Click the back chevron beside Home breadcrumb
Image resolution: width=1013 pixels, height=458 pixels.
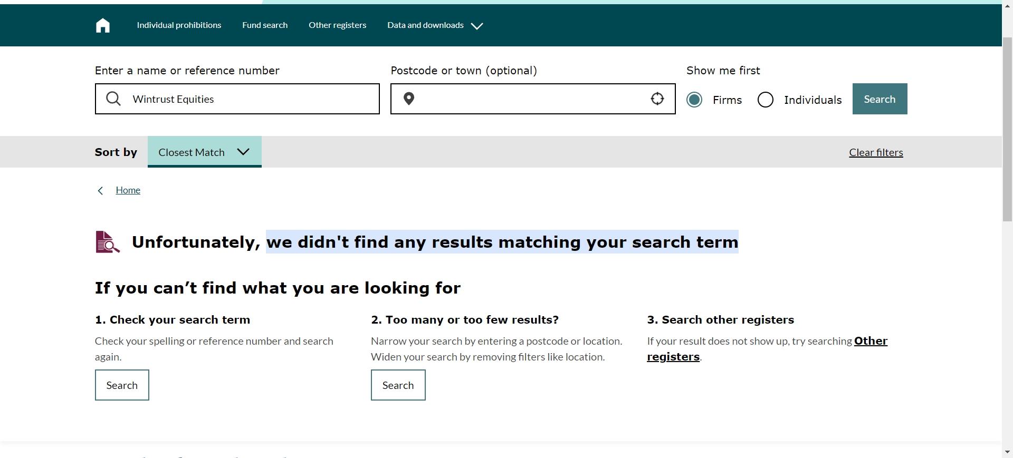[100, 191]
